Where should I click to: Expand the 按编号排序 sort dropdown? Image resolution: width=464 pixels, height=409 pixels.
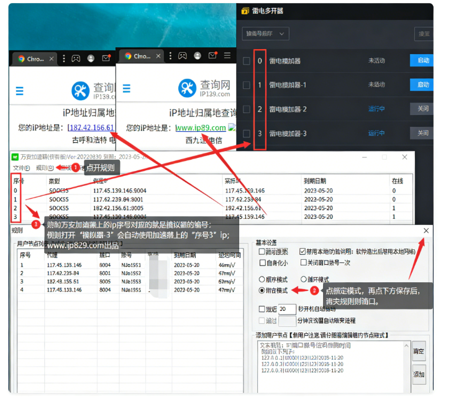[265, 34]
